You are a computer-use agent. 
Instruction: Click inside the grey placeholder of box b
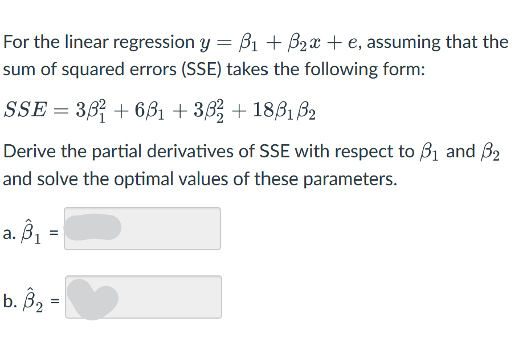tap(94, 298)
